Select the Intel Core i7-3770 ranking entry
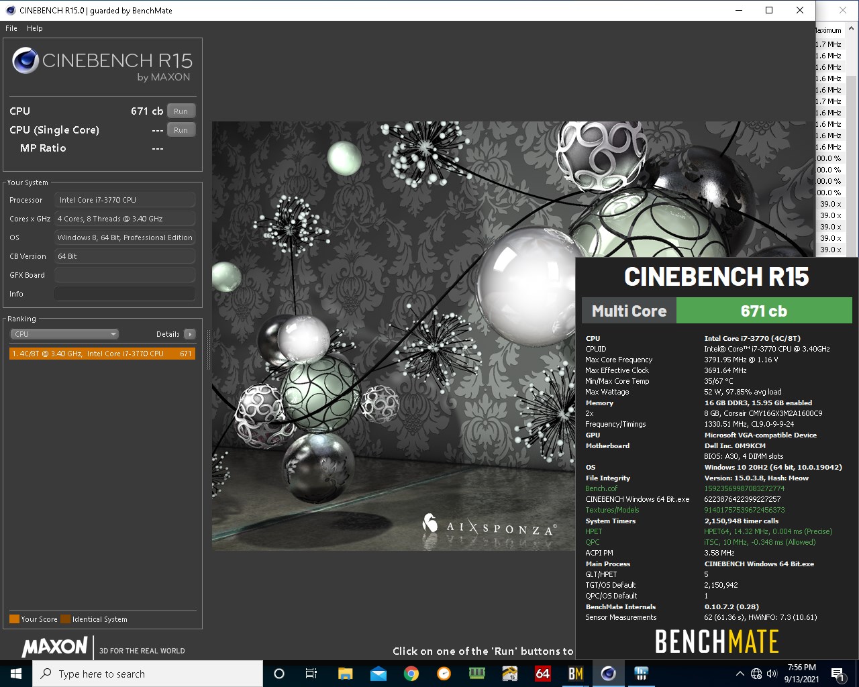The image size is (859, 687). point(102,354)
